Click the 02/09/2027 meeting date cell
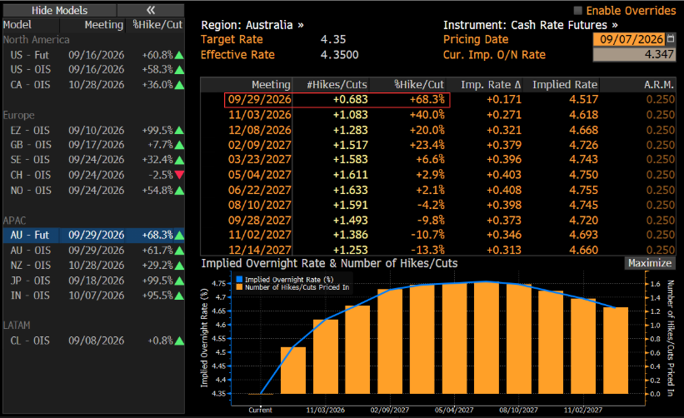Image resolution: width=684 pixels, height=418 pixels. (x=259, y=145)
